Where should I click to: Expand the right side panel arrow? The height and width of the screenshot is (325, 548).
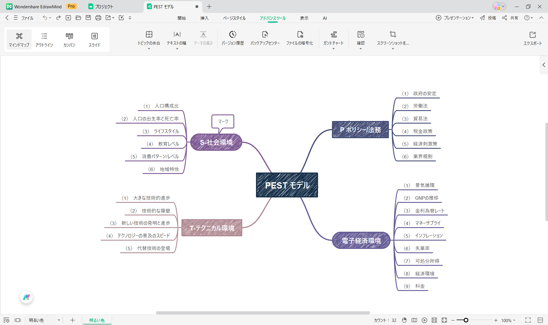544,65
